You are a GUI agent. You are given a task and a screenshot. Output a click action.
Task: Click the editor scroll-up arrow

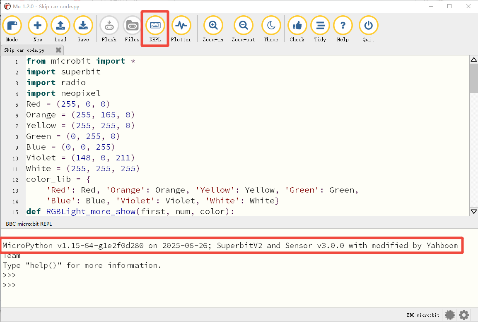click(x=474, y=60)
